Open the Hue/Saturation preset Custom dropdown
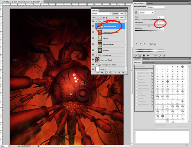The width and height of the screenshot is (192, 148). coord(156,7)
